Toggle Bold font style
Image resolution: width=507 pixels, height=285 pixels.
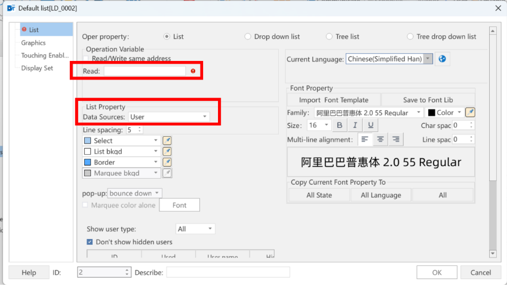pos(340,125)
